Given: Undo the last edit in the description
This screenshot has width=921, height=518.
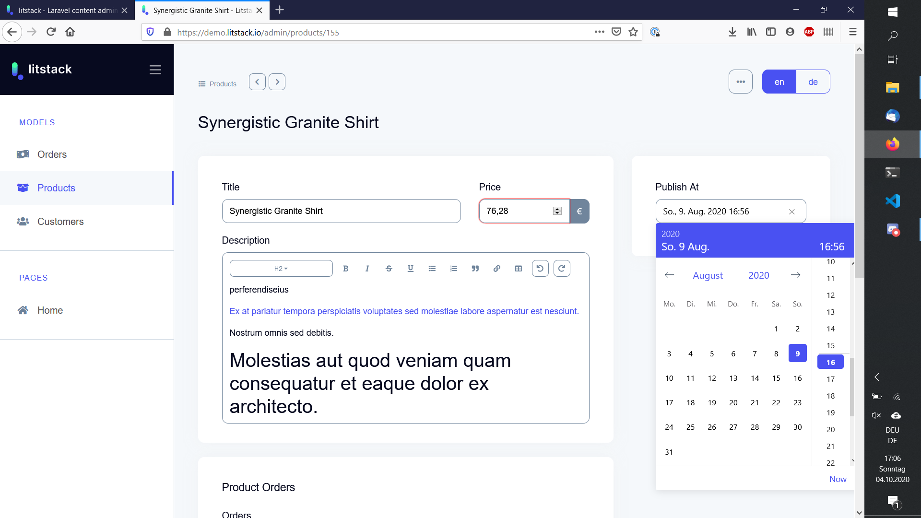Looking at the screenshot, I should [x=540, y=268].
